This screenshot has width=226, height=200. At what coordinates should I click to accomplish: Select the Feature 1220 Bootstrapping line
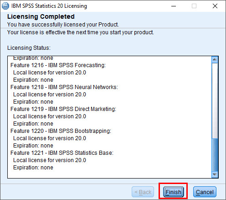[x=61, y=131]
